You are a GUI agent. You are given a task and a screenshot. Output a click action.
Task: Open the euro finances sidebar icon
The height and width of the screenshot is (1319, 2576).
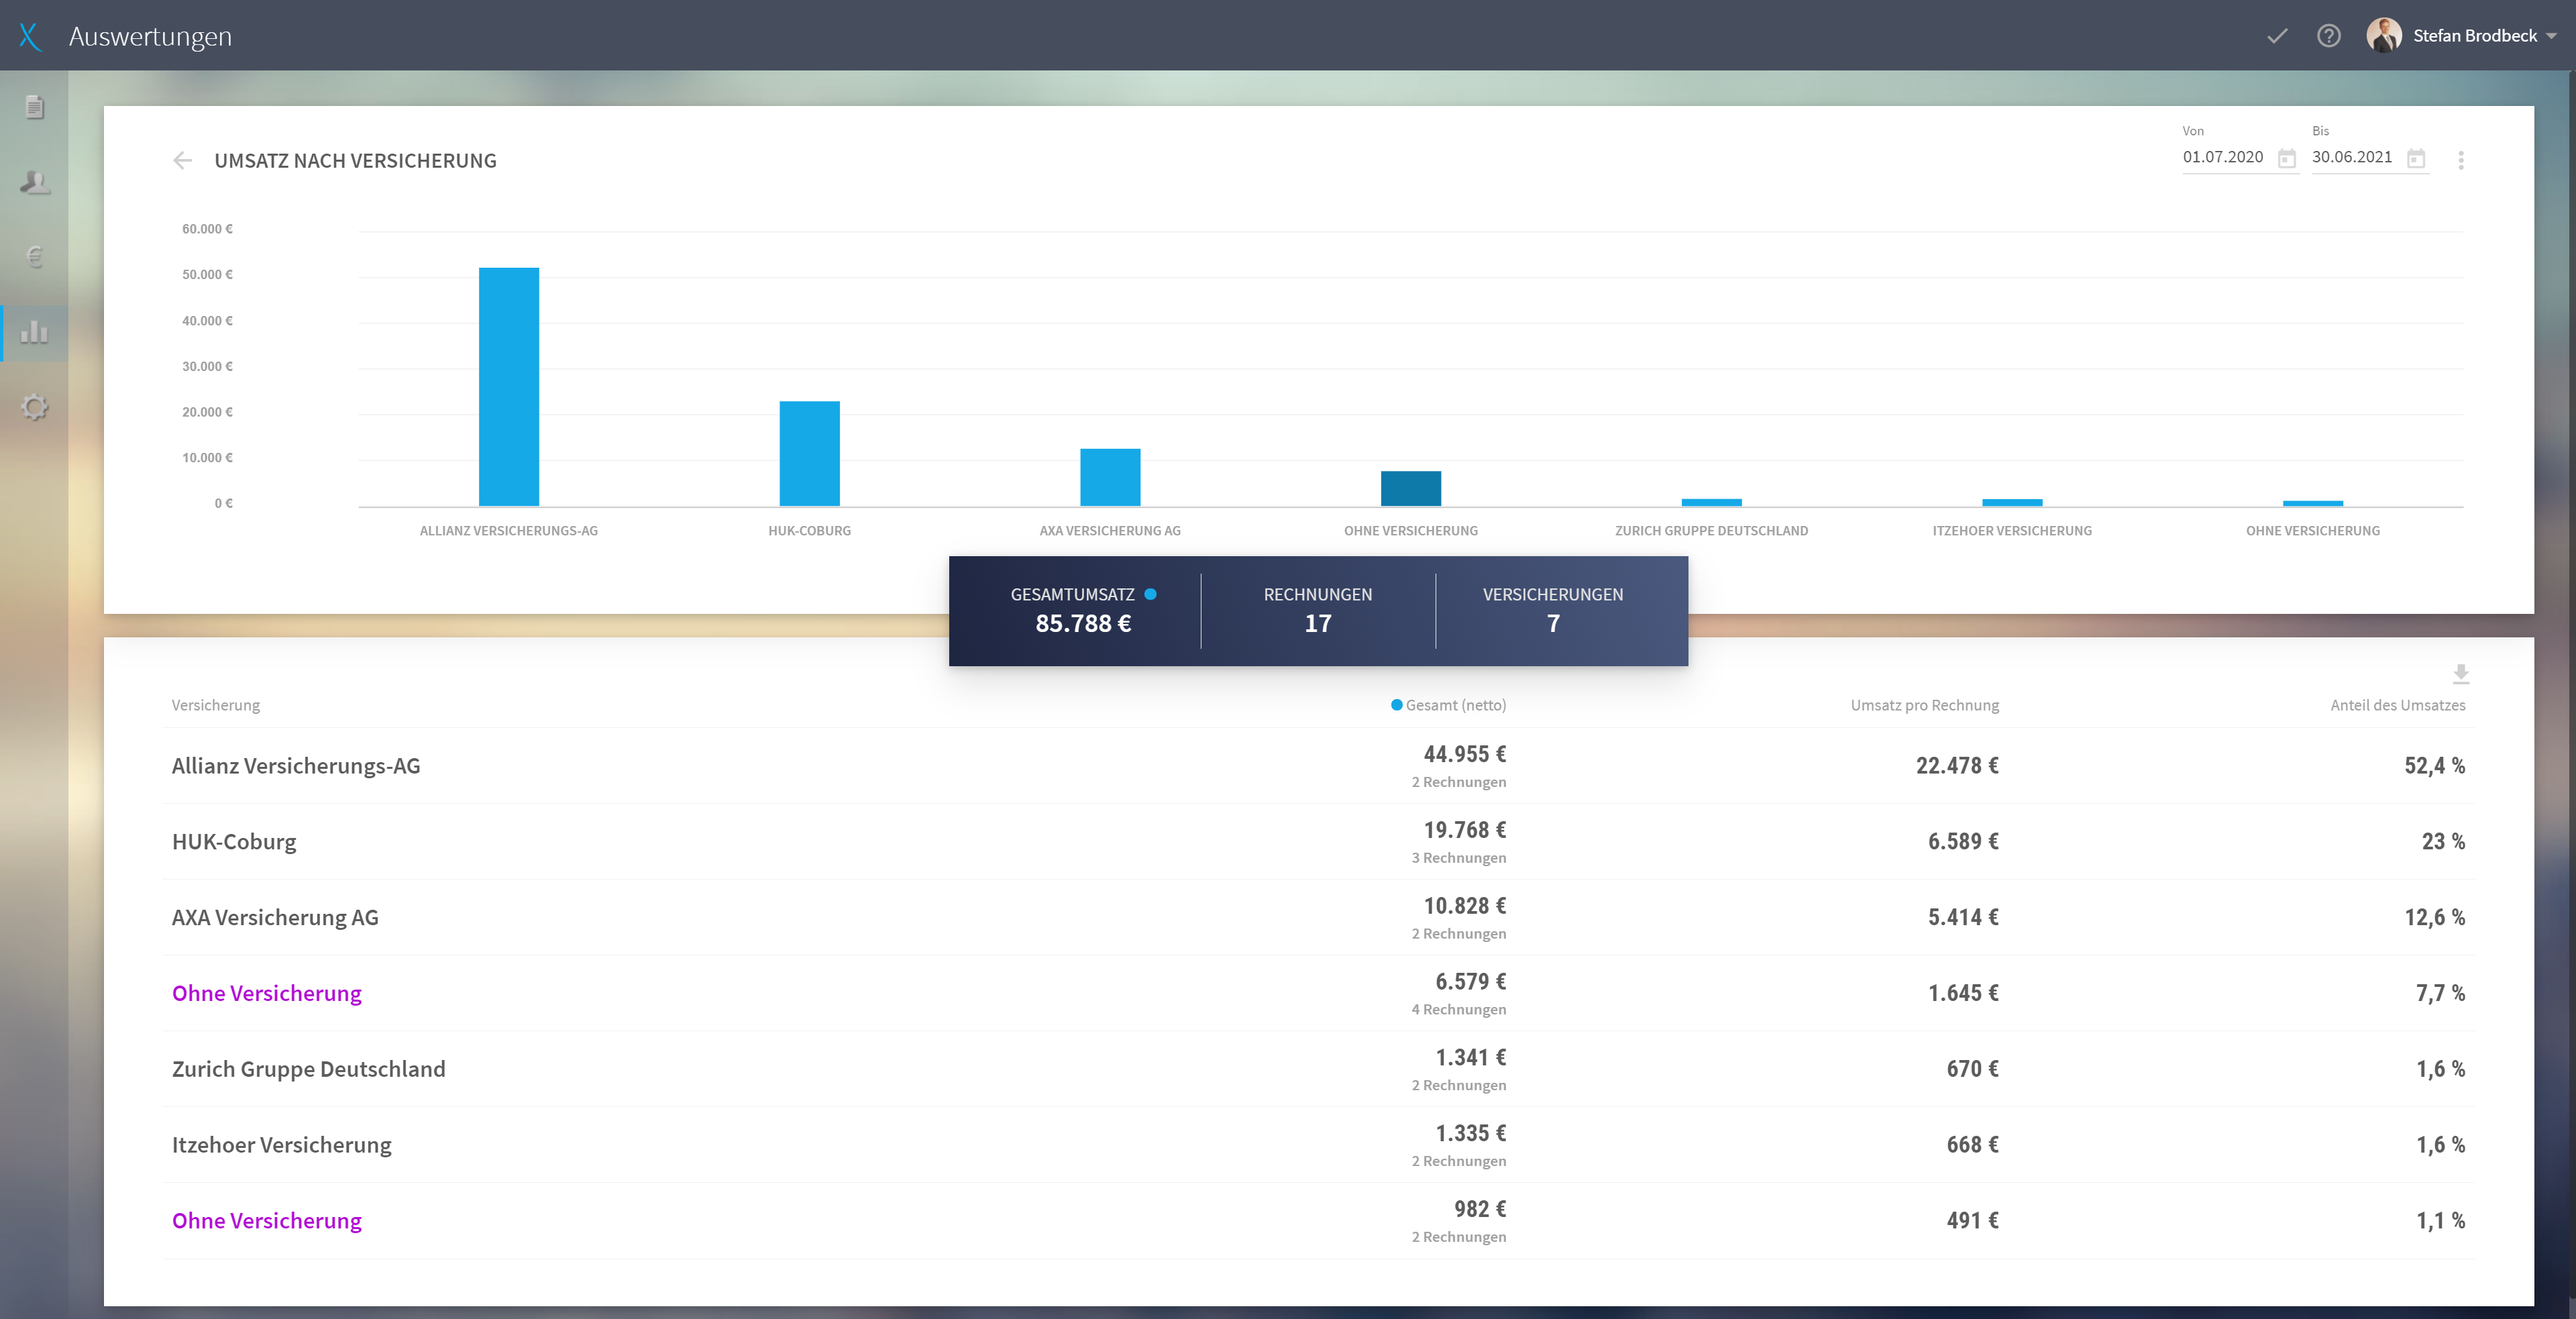coord(34,257)
